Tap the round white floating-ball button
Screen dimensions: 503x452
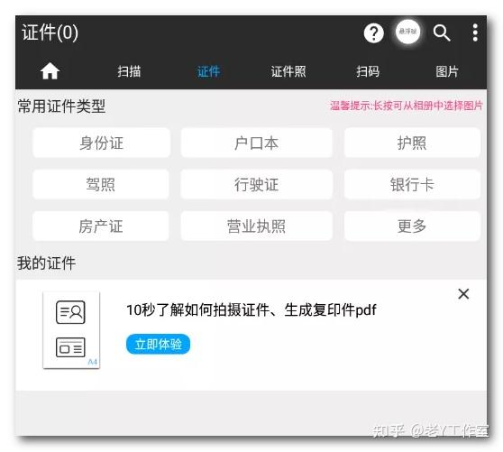[407, 32]
